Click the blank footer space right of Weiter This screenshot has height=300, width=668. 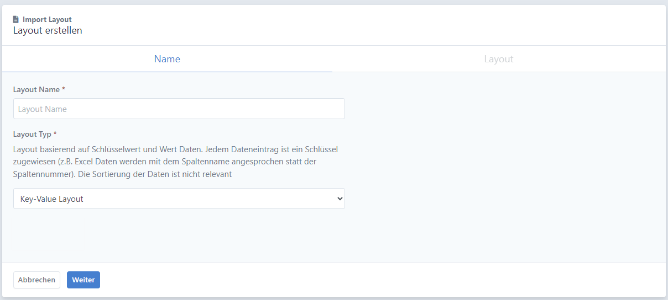(x=382, y=280)
